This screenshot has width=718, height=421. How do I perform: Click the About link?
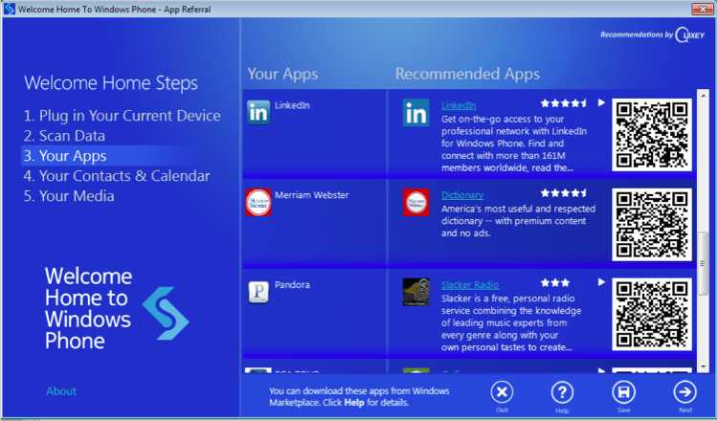click(x=61, y=391)
